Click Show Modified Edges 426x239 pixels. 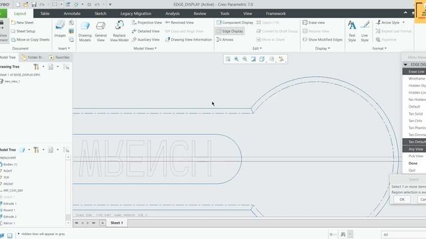pyautogui.click(x=322, y=40)
